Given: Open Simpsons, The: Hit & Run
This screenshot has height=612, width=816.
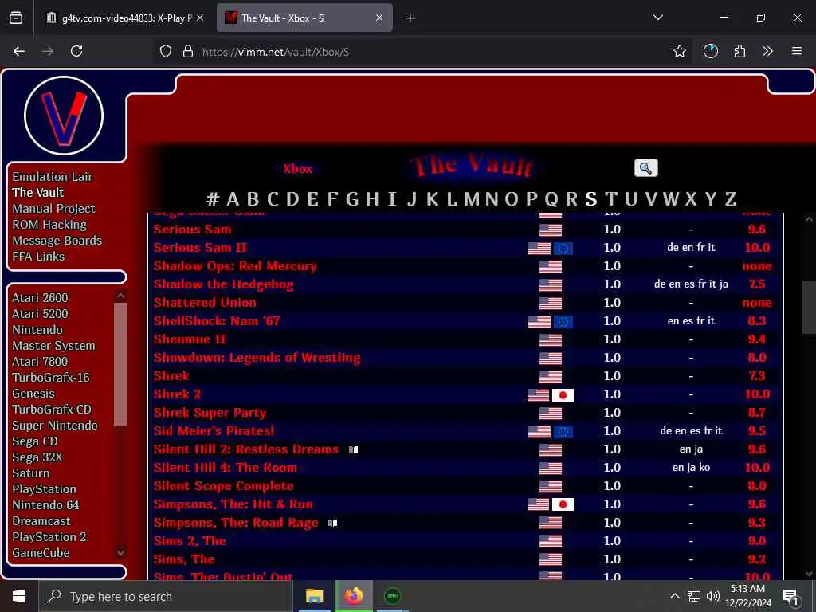Looking at the screenshot, I should (233, 504).
